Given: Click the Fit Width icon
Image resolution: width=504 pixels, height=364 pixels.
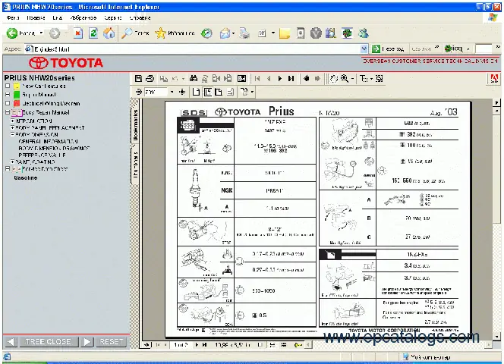Looking at the screenshot, I should (219, 93).
